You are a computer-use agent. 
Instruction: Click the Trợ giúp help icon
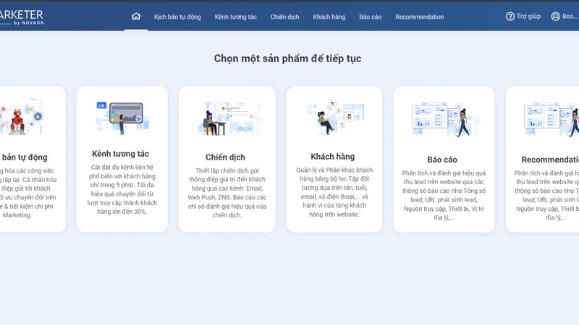point(510,17)
